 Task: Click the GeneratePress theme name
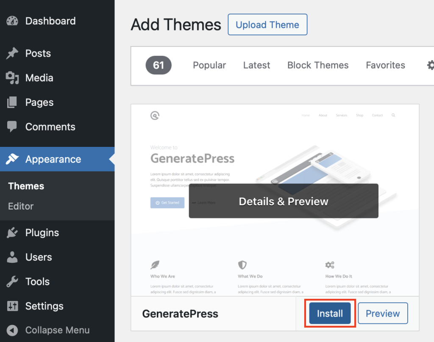click(x=180, y=314)
